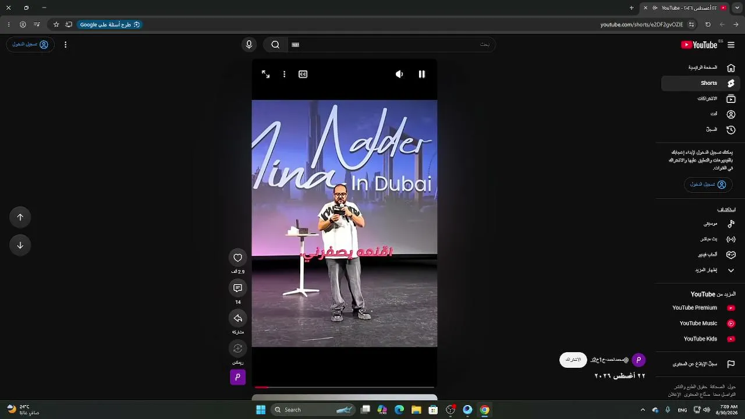
Task: Seek using the Short's red progress bar
Action: pyautogui.click(x=345, y=387)
